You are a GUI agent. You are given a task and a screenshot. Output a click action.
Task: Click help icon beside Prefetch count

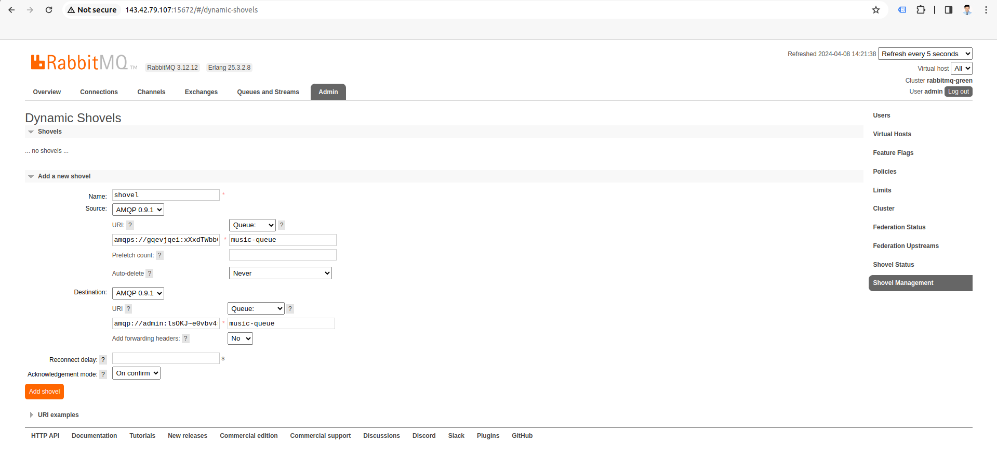coord(159,255)
